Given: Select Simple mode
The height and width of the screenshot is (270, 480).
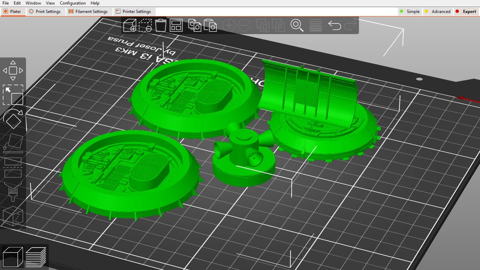Looking at the screenshot, I should pyautogui.click(x=410, y=11).
